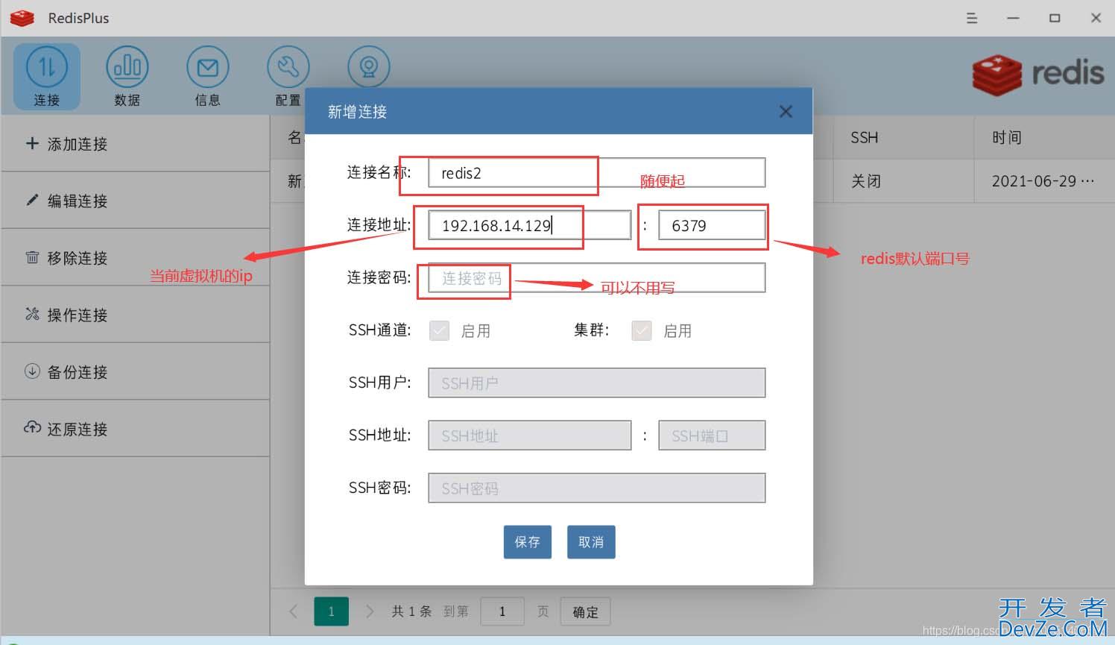Viewport: 1115px width, 645px height.
Task: Click the 关闭 cell in SSH column
Action: coord(866,181)
